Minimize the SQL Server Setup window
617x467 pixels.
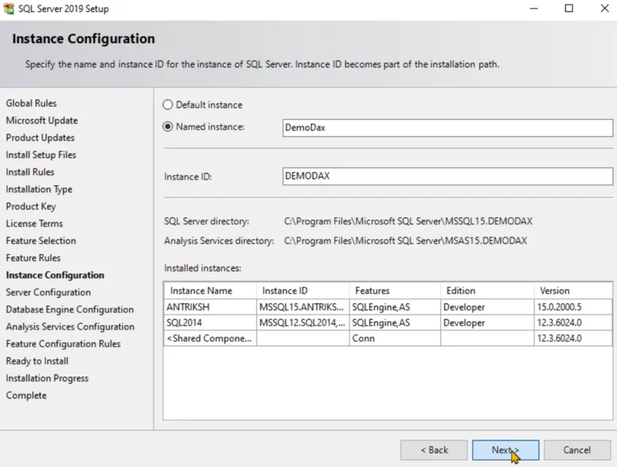(534, 9)
